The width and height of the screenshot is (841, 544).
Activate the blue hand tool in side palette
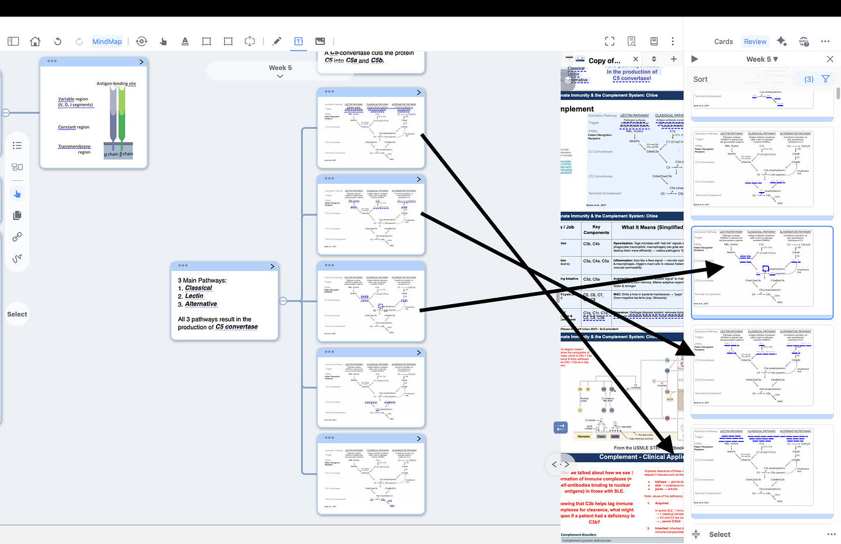tap(17, 194)
